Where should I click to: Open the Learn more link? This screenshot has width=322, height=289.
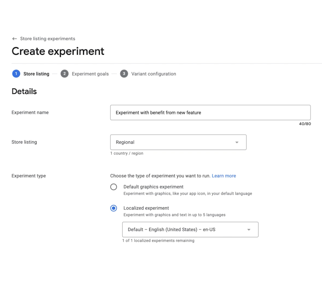pyautogui.click(x=224, y=176)
